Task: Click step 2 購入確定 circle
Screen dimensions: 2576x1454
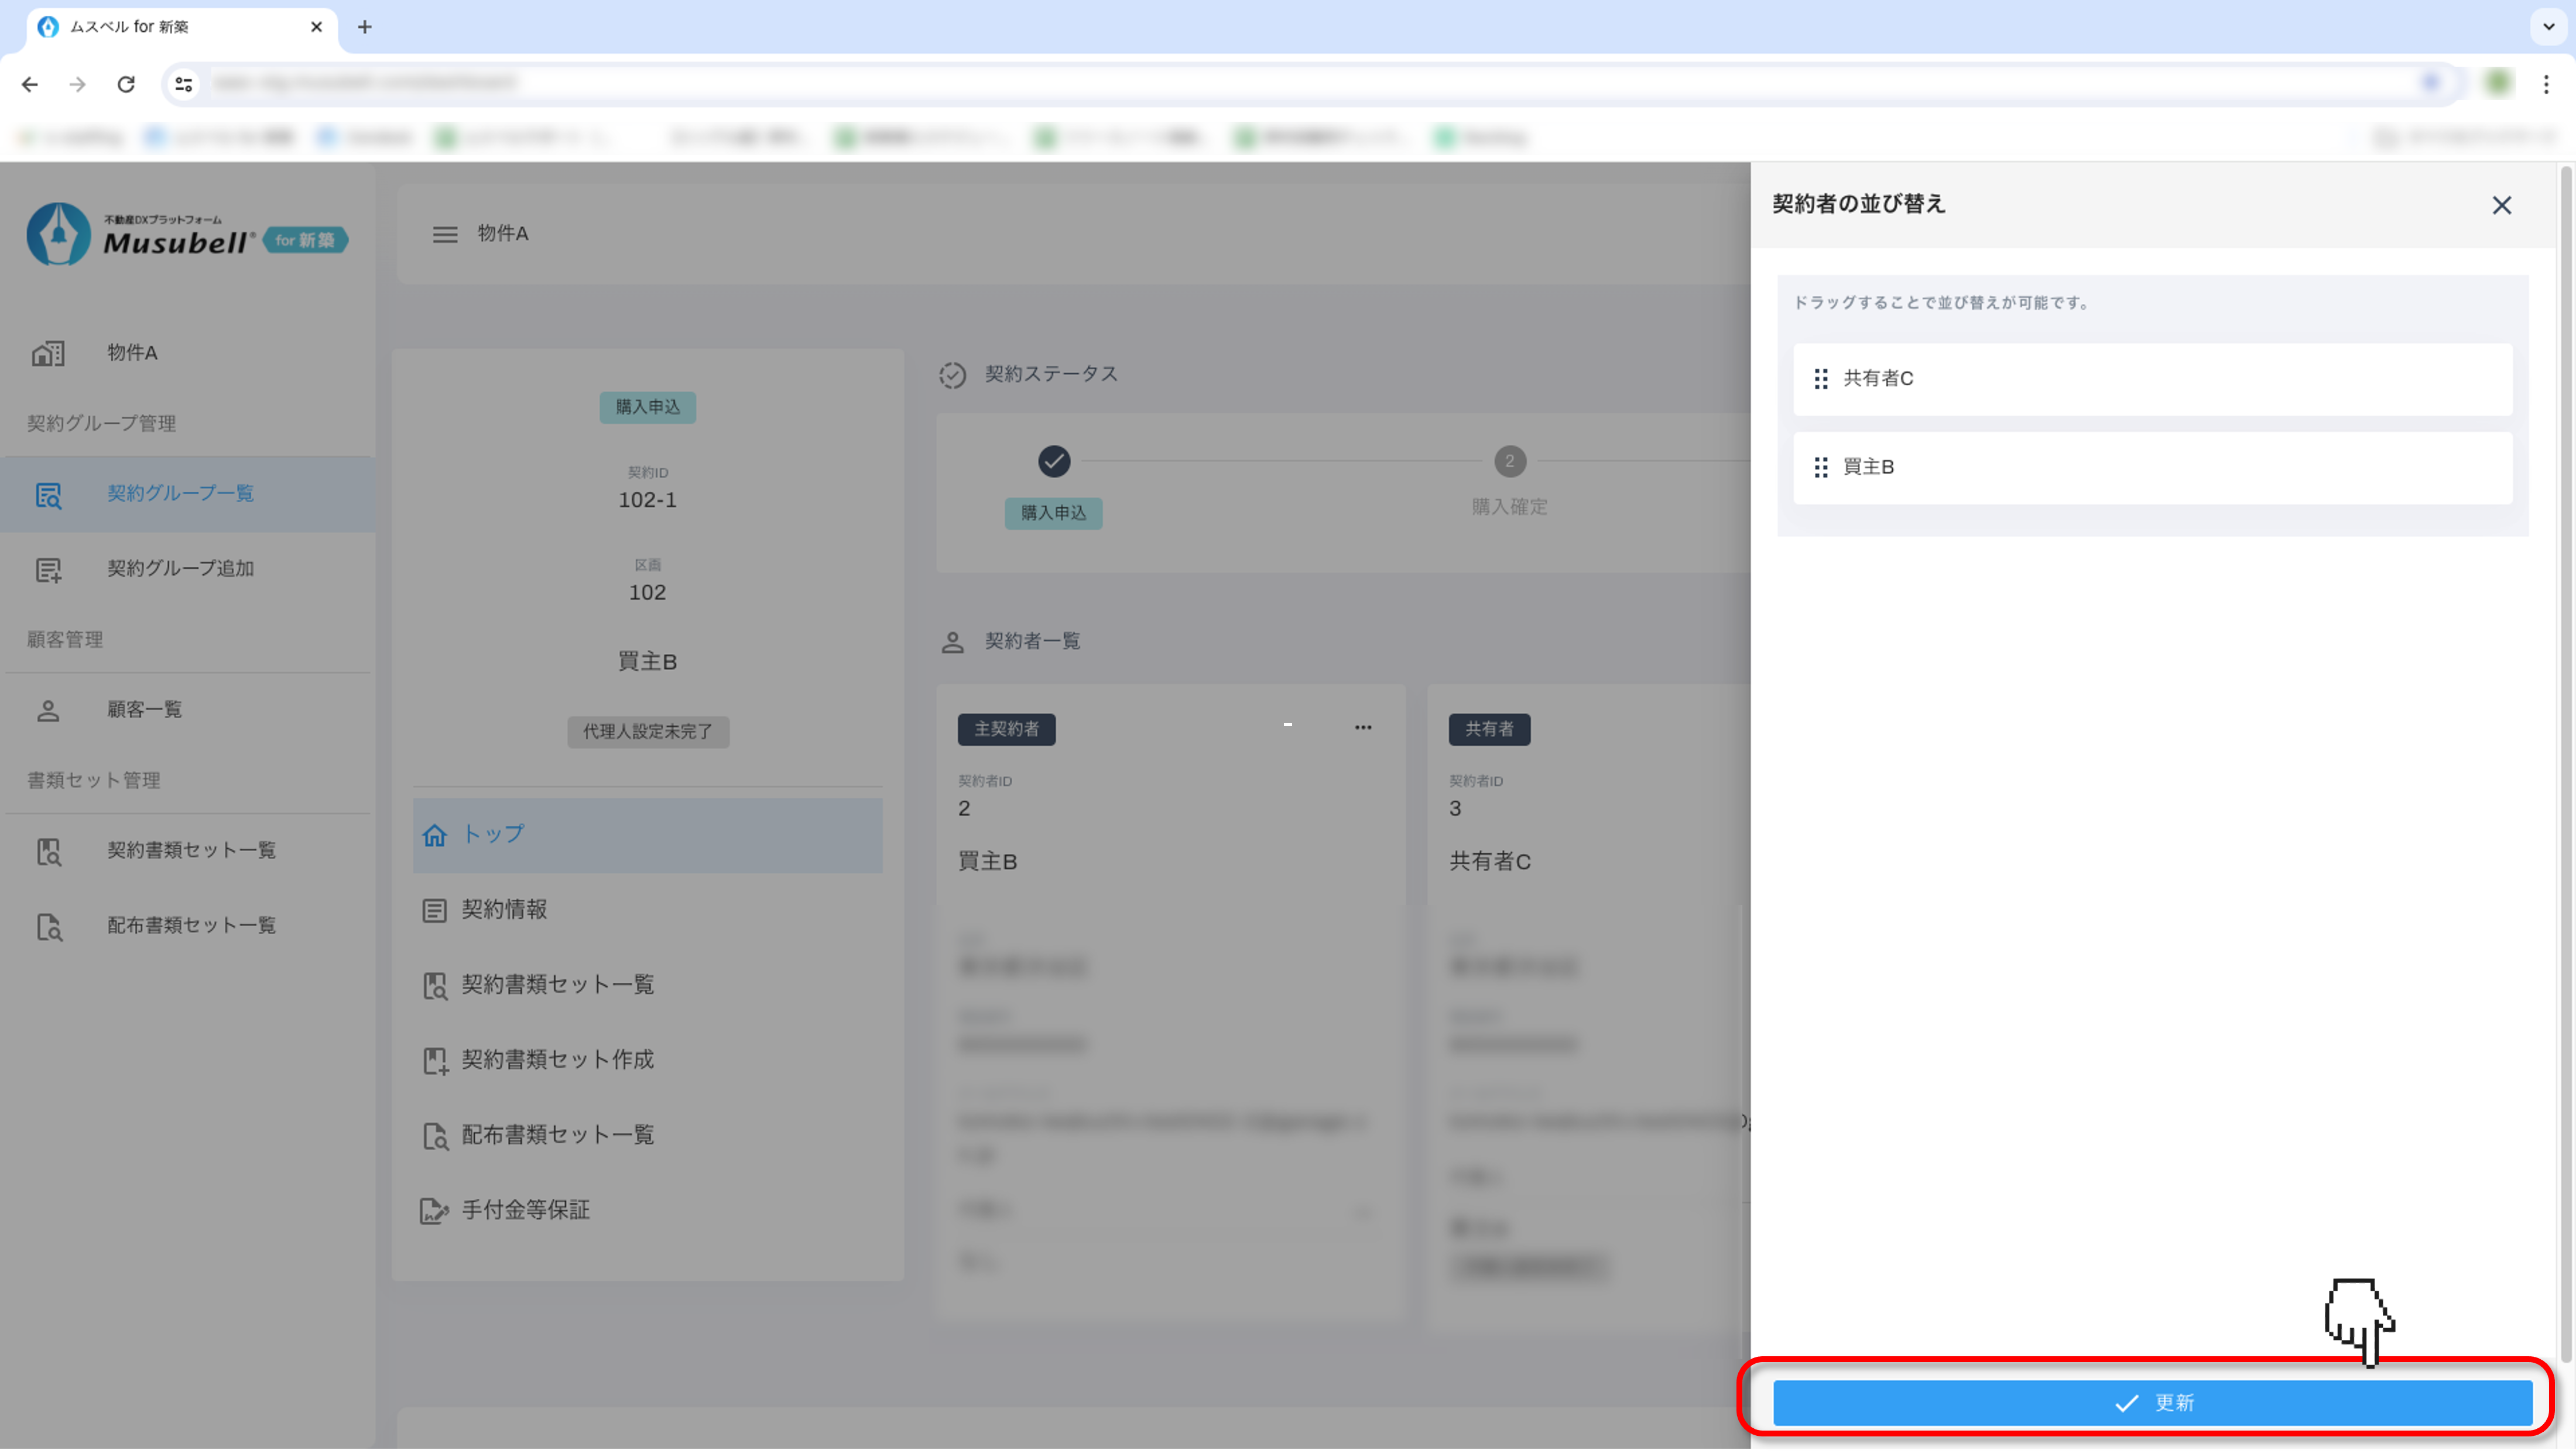Action: pos(1509,461)
